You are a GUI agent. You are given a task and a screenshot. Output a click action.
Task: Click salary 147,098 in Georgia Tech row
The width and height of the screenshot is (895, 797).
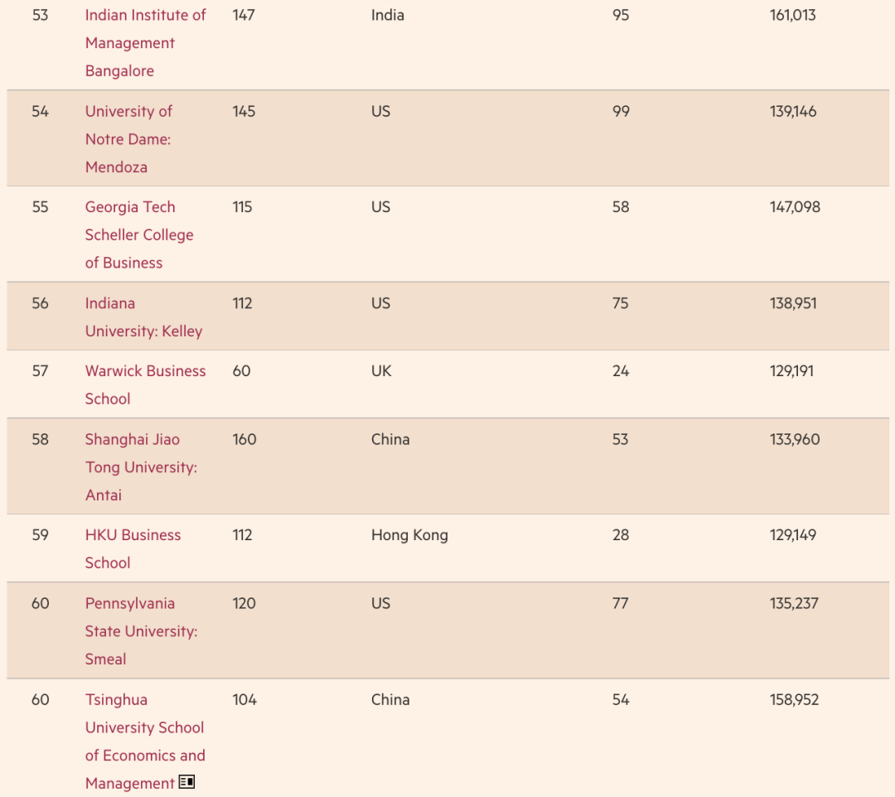795,206
